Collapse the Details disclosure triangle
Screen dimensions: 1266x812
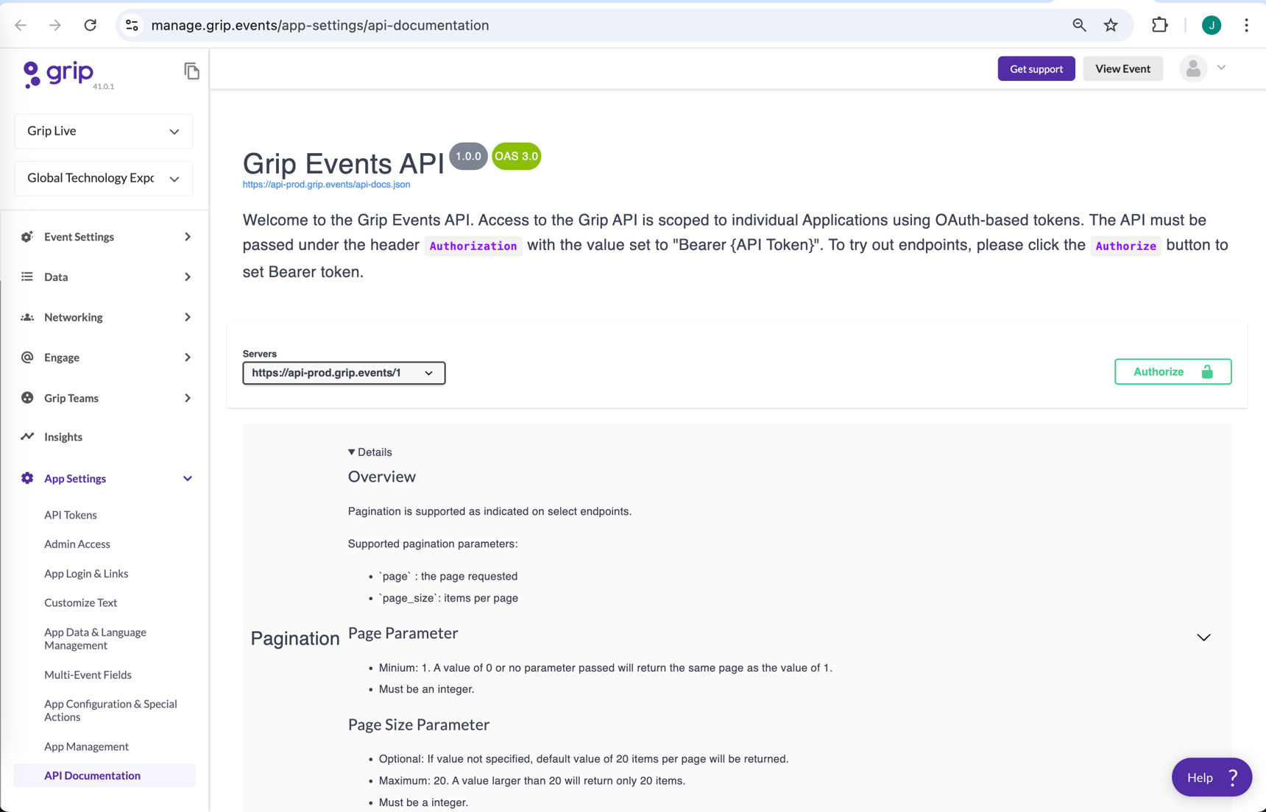tap(351, 452)
